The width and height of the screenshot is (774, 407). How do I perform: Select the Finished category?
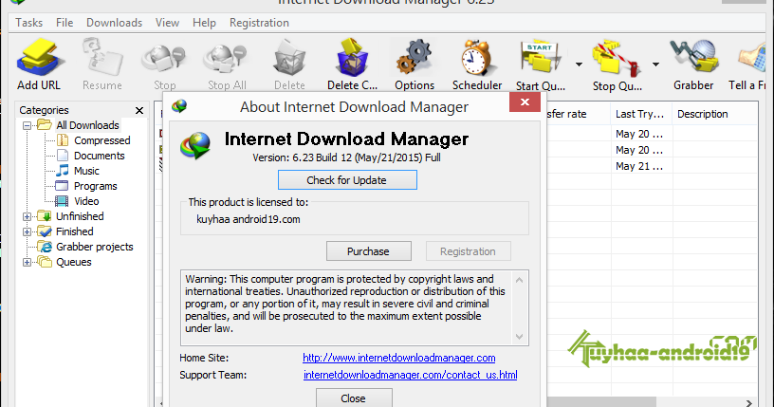(x=75, y=231)
